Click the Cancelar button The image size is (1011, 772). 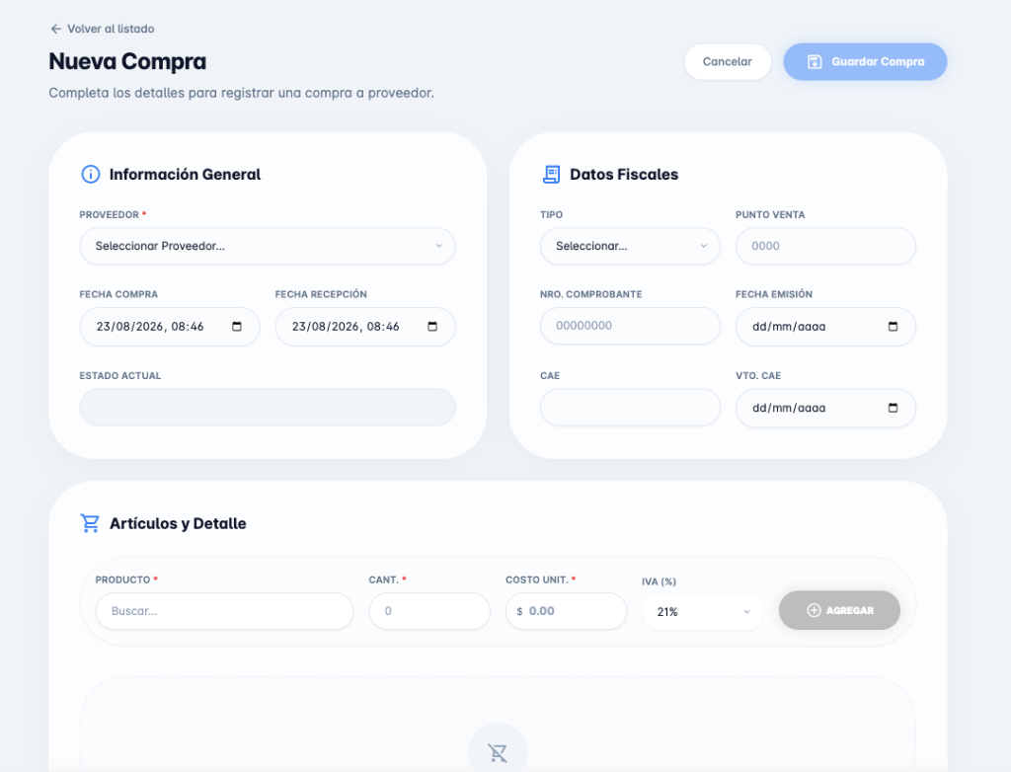[x=728, y=62]
